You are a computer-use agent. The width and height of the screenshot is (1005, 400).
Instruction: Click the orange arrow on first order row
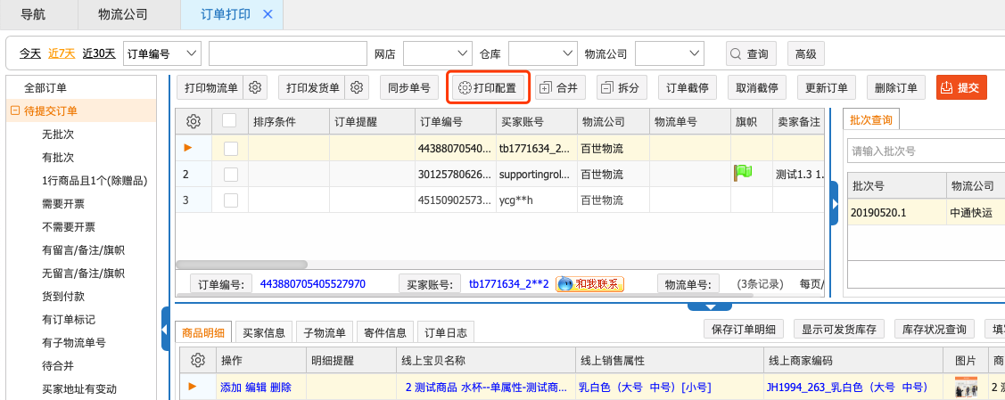188,147
